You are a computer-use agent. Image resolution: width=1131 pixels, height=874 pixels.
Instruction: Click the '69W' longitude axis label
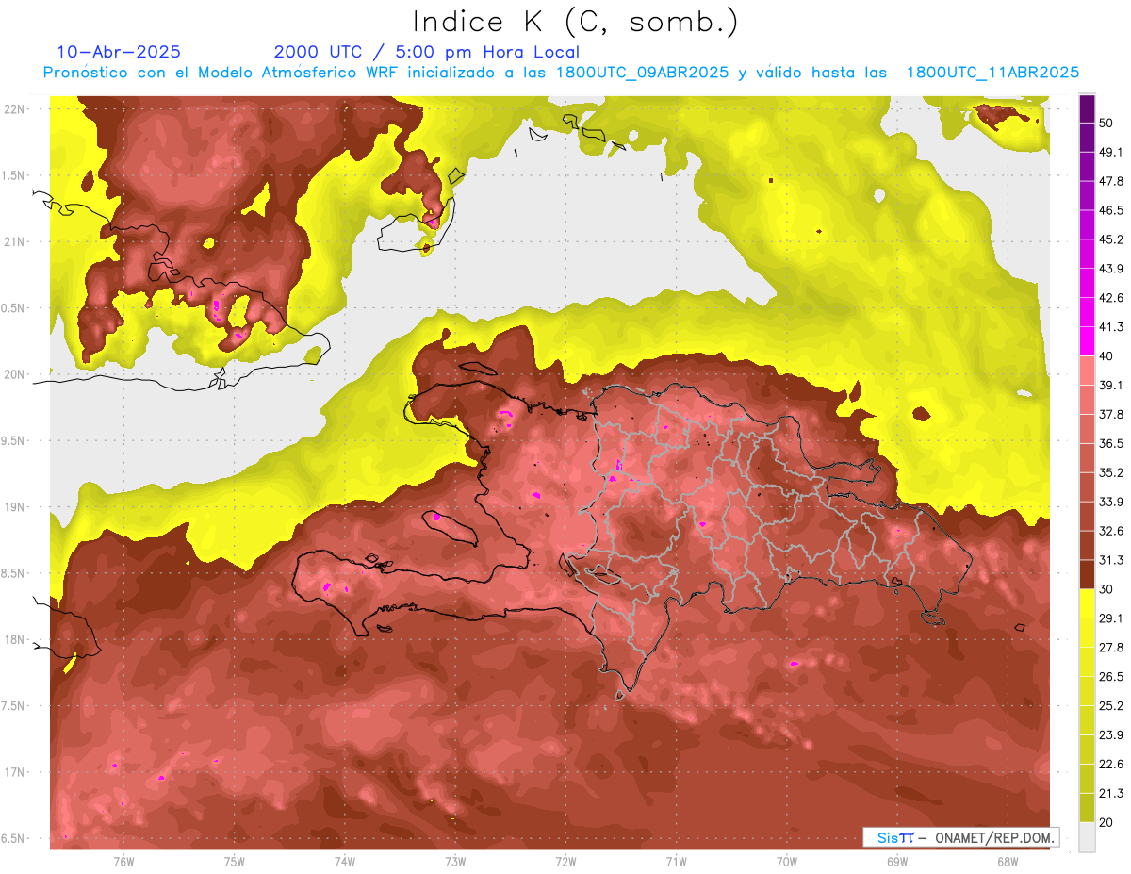(897, 861)
